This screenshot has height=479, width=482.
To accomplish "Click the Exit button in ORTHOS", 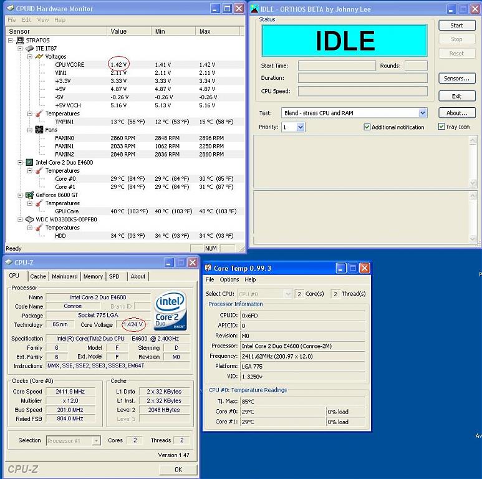I will click(x=457, y=96).
